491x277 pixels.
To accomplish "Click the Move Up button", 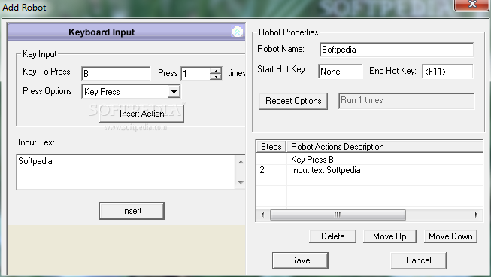I will 389,236.
